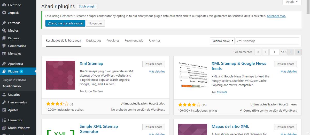This screenshot has width=310, height=135.
Task: Open the Palabra clave search type dropdown
Action: click(x=222, y=41)
